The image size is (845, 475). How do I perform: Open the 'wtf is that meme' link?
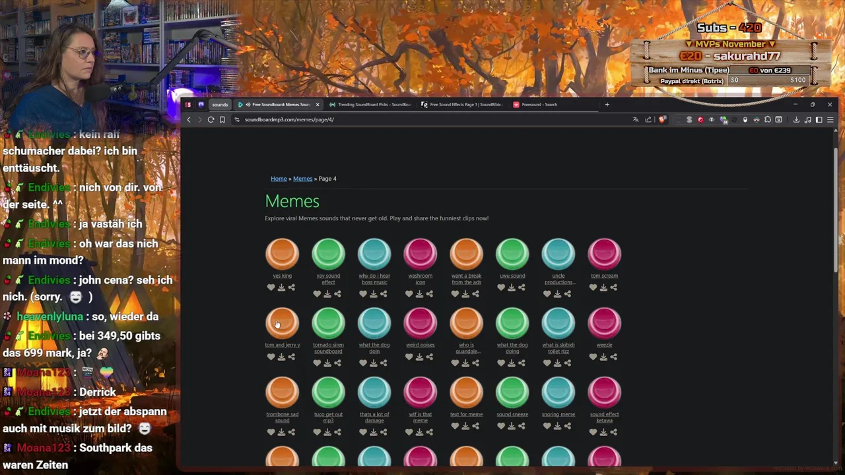pyautogui.click(x=421, y=418)
